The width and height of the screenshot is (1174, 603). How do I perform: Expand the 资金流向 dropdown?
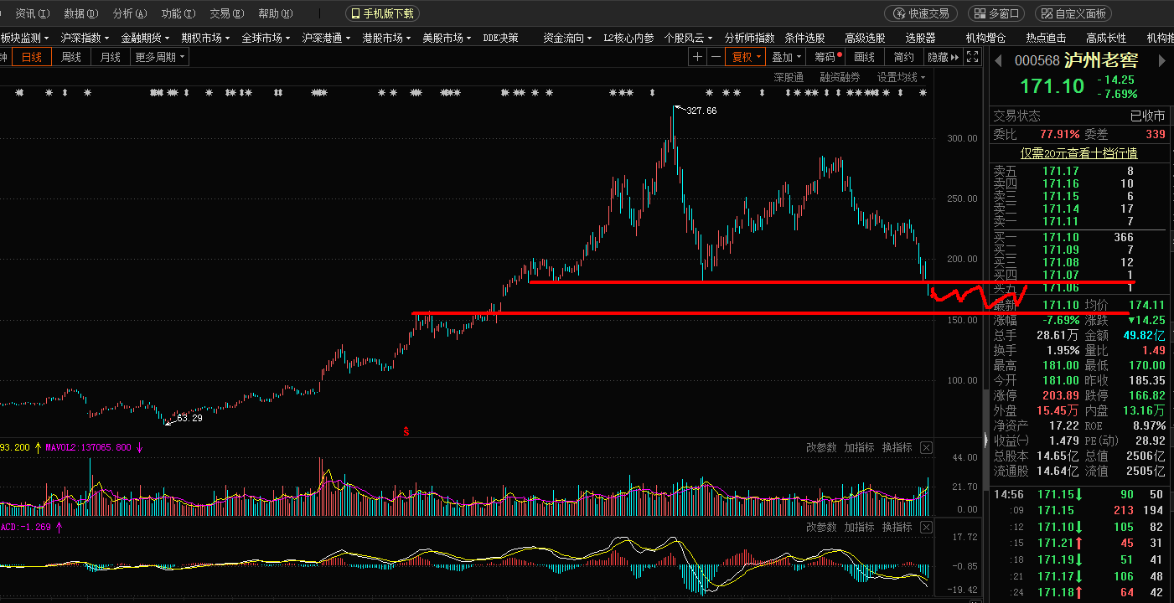(x=568, y=38)
